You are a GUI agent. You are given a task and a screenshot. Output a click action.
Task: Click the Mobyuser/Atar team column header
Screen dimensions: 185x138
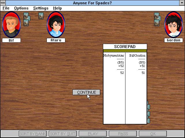point(114,55)
